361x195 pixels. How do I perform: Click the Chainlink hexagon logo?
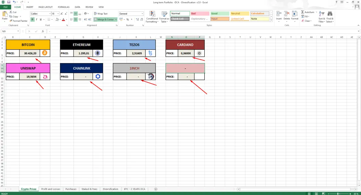click(x=98, y=76)
